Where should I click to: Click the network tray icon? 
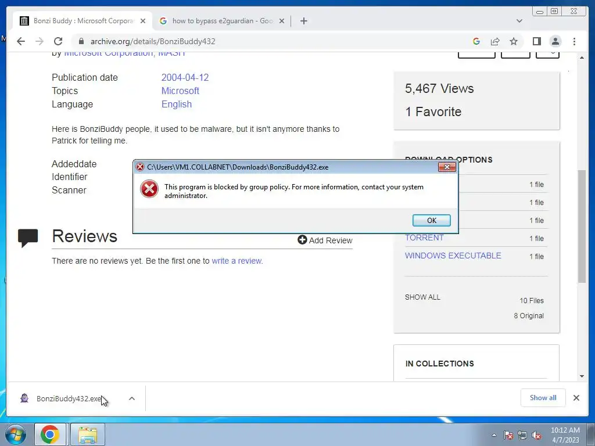522,436
